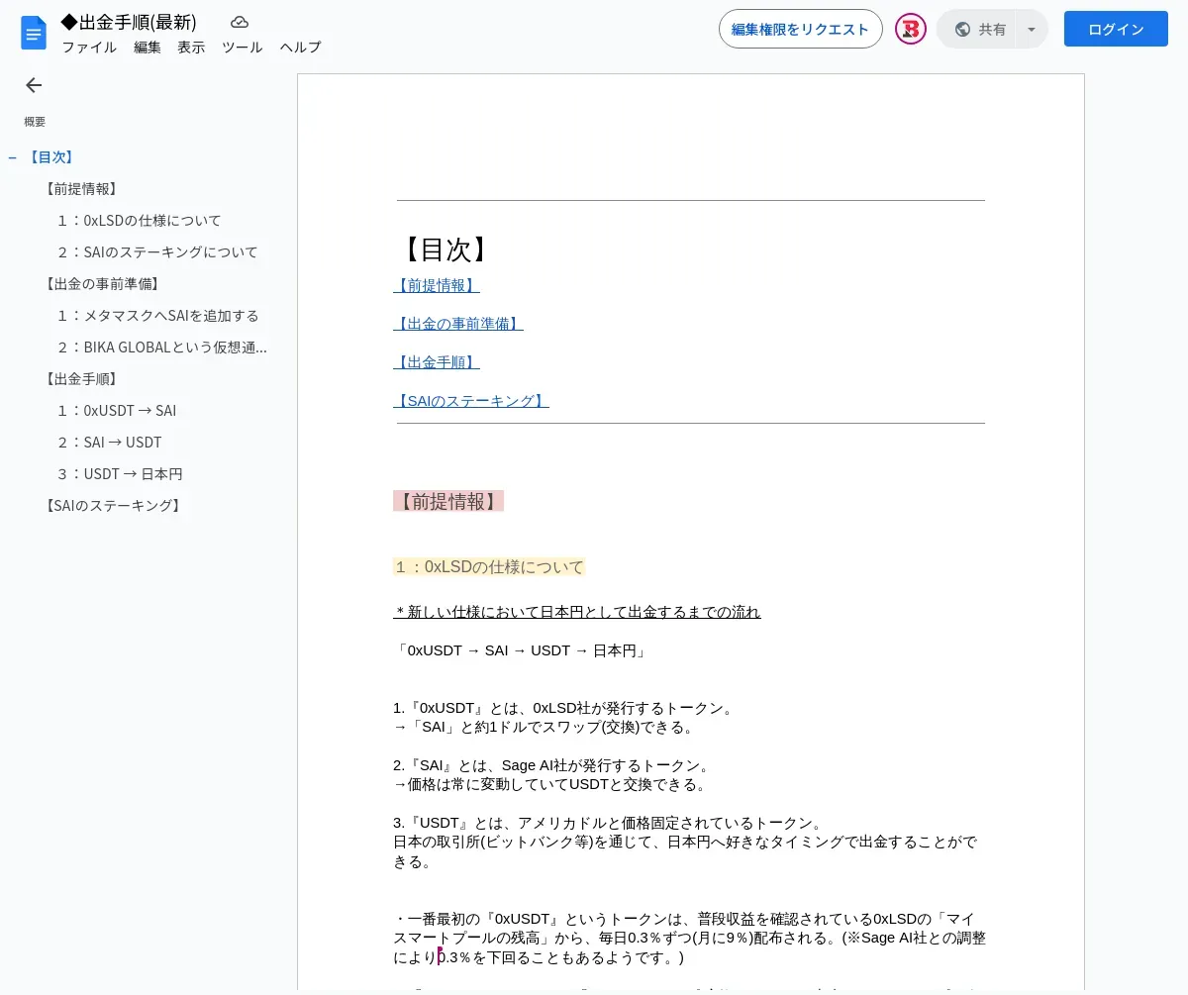Click the line 「0xUSDT → SAI → USDT → 日本円」

pyautogui.click(x=520, y=650)
